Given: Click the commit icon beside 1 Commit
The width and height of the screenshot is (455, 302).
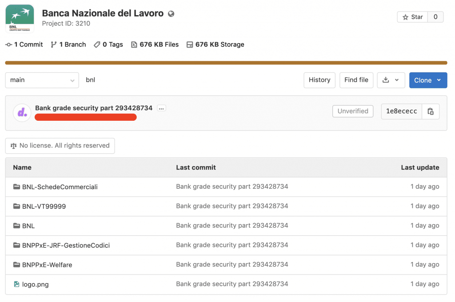Looking at the screenshot, I should [x=9, y=45].
